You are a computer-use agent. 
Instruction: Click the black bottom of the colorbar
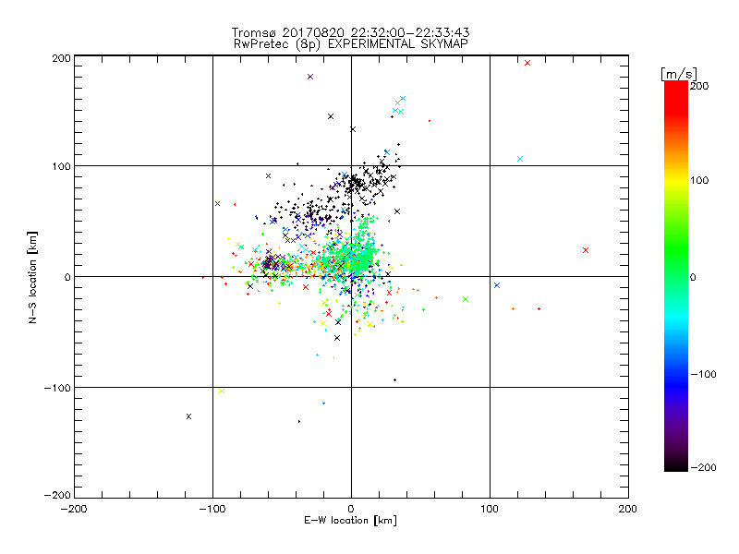(x=676, y=465)
